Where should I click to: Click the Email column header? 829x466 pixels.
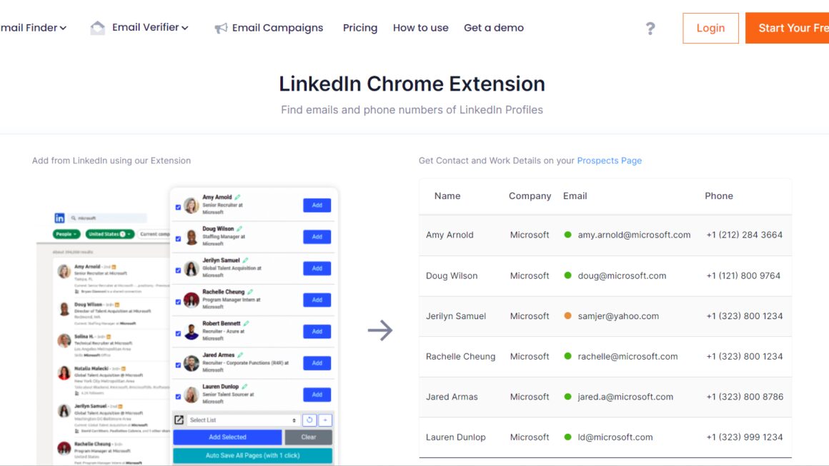[x=575, y=196]
